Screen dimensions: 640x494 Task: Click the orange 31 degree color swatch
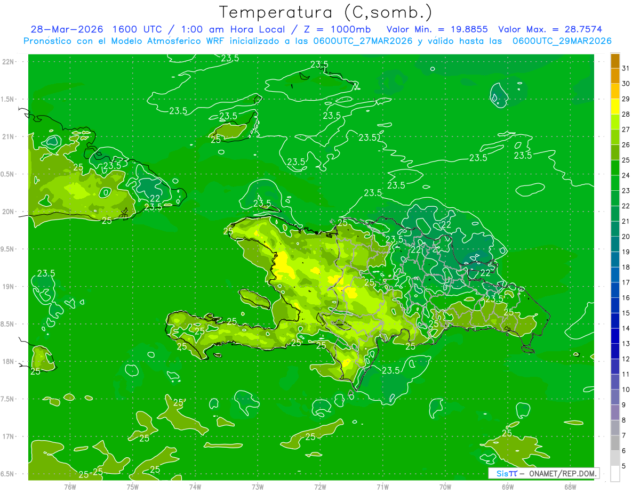[x=615, y=61]
